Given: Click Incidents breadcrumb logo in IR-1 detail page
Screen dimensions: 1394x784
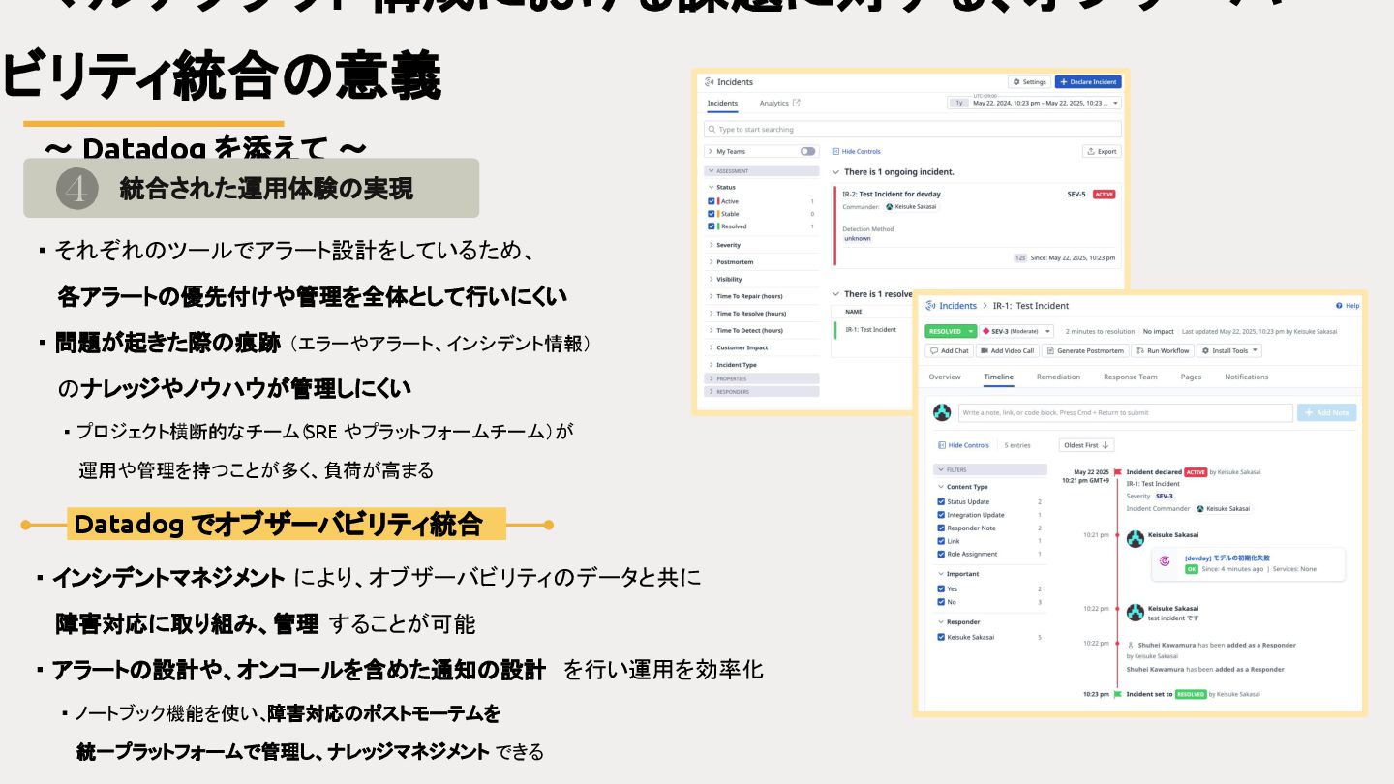Looking at the screenshot, I should pyautogui.click(x=931, y=306).
